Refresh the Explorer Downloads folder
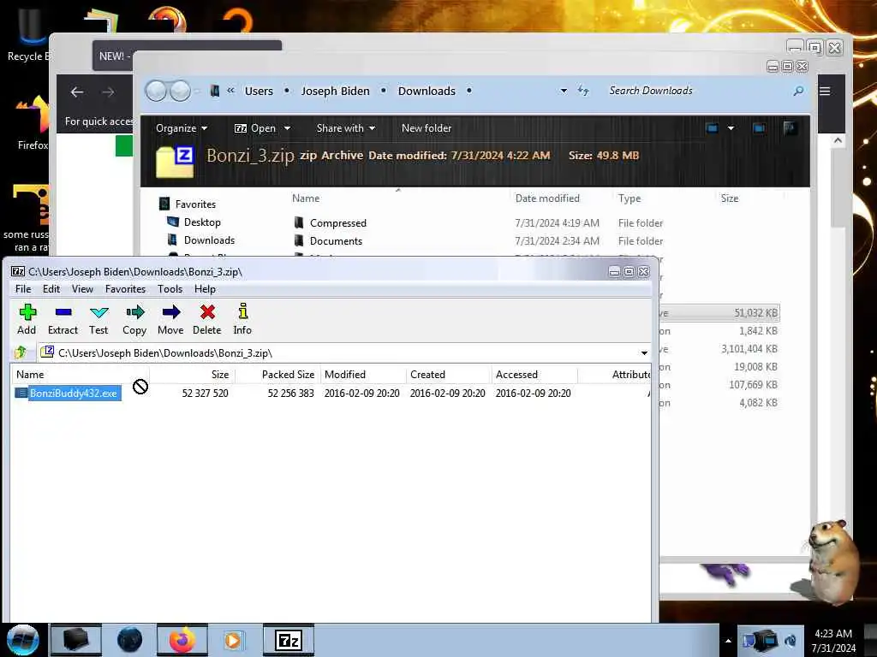This screenshot has height=657, width=877. tap(583, 91)
